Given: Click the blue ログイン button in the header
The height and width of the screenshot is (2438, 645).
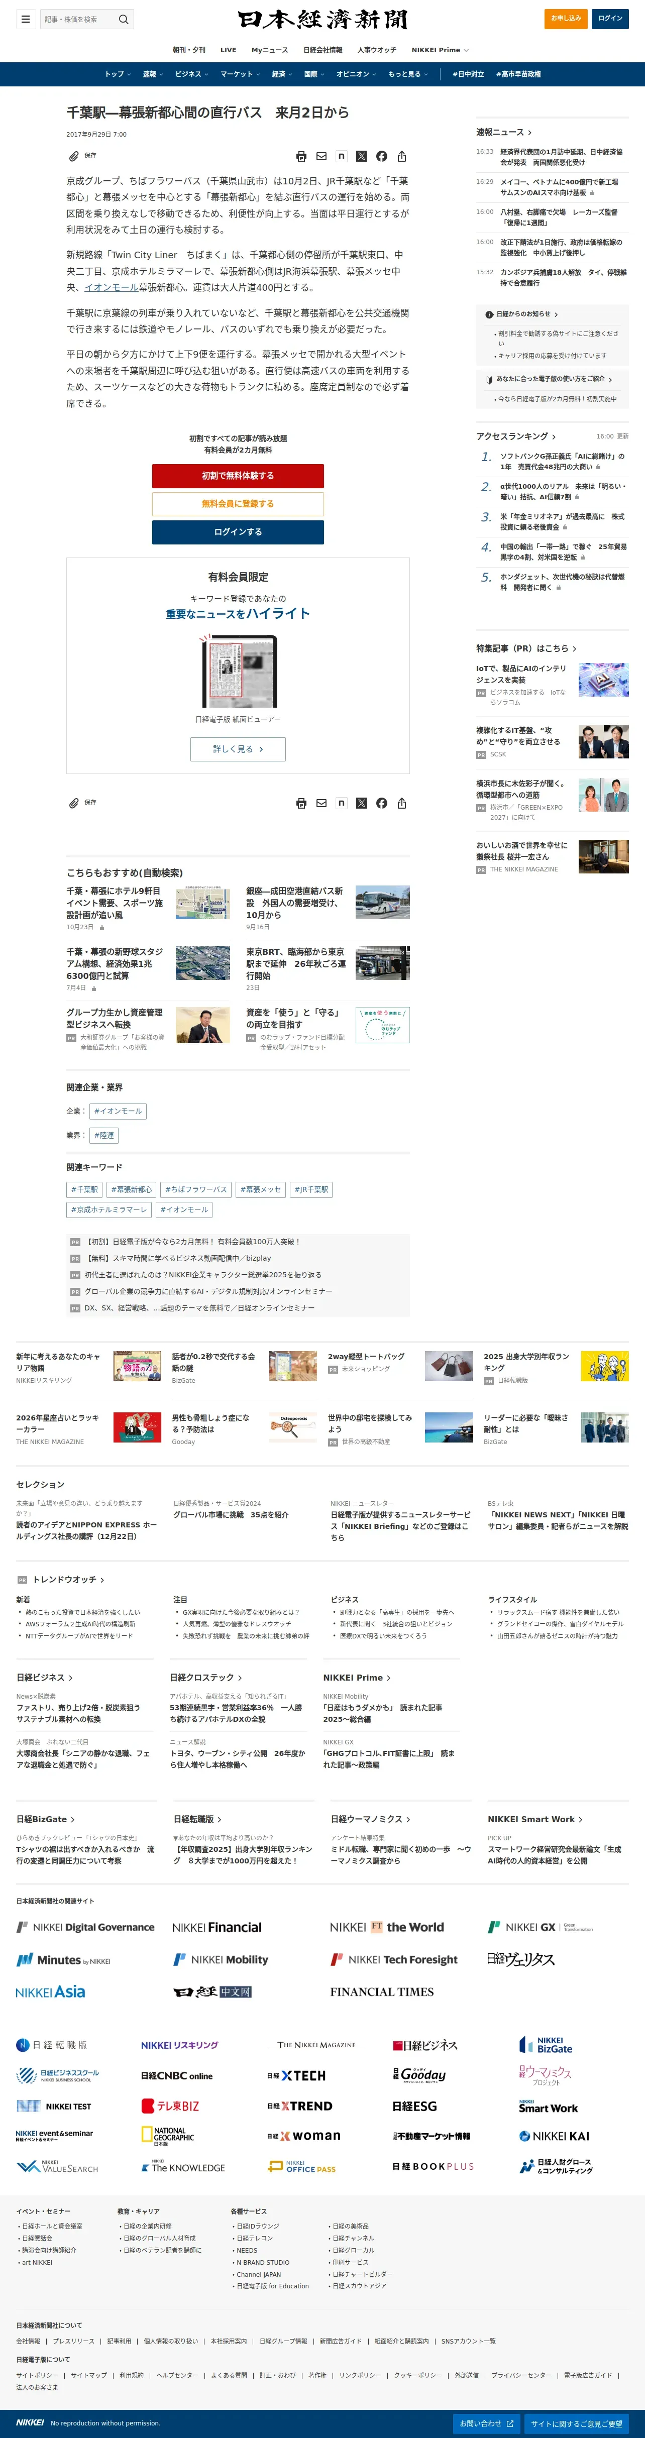Looking at the screenshot, I should click(x=610, y=18).
